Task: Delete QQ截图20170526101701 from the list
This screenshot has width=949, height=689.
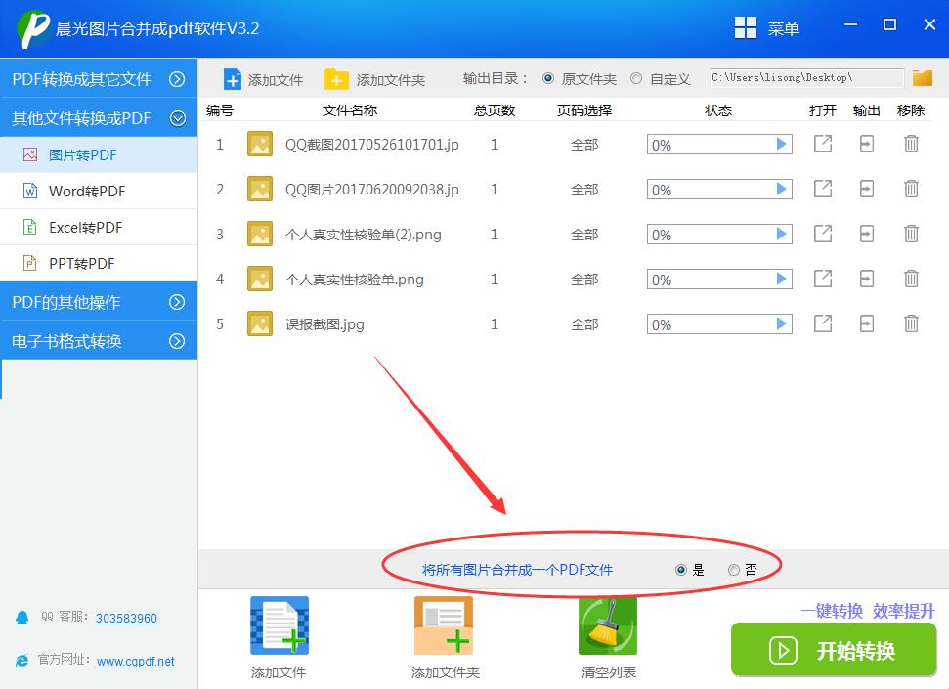Action: [x=910, y=144]
